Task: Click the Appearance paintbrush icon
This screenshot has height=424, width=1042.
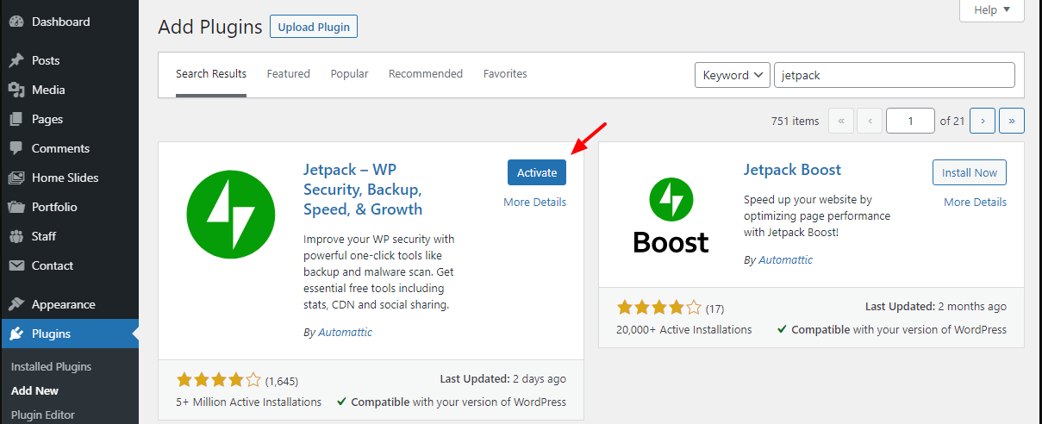Action: click(16, 304)
